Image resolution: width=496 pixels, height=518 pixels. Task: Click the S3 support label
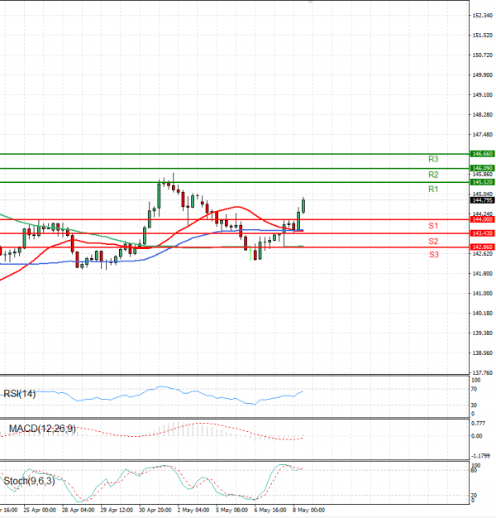(x=434, y=255)
